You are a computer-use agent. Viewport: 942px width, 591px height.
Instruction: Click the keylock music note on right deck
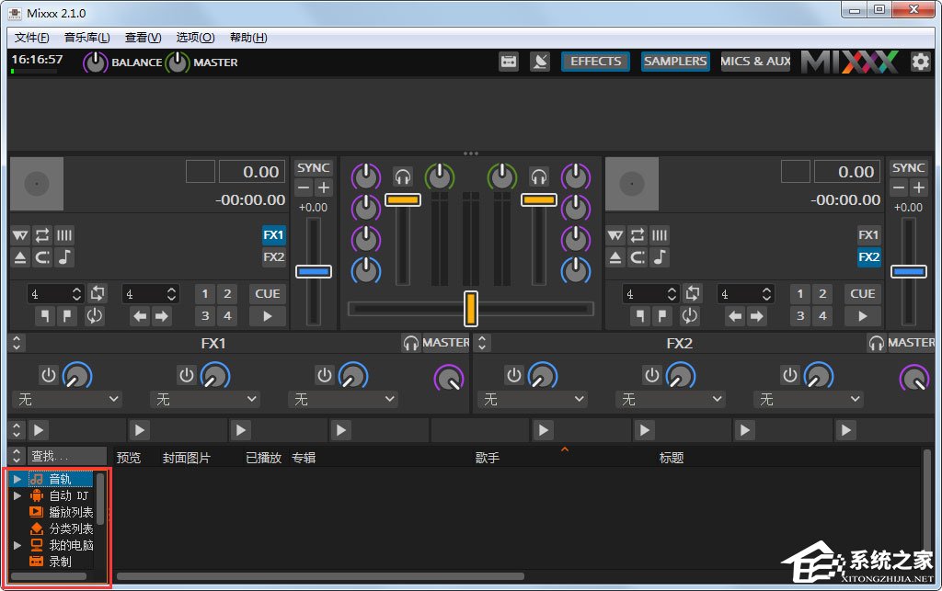pyautogui.click(x=660, y=257)
